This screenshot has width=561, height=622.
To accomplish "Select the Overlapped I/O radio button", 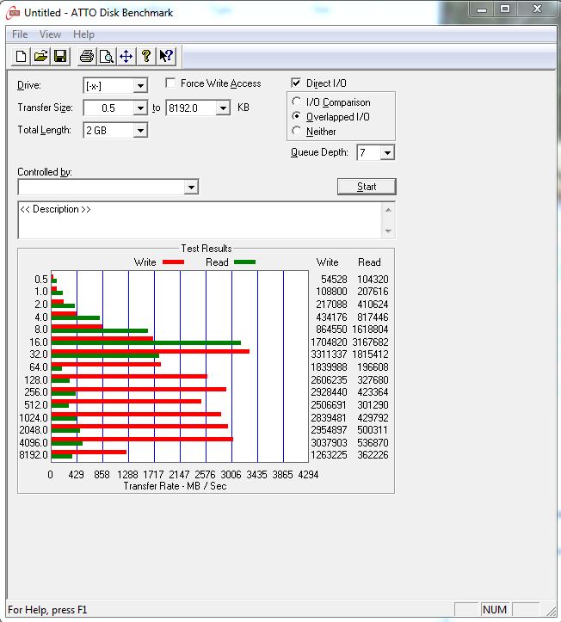I will point(296,116).
